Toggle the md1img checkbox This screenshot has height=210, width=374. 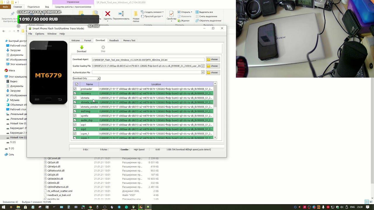point(75,111)
